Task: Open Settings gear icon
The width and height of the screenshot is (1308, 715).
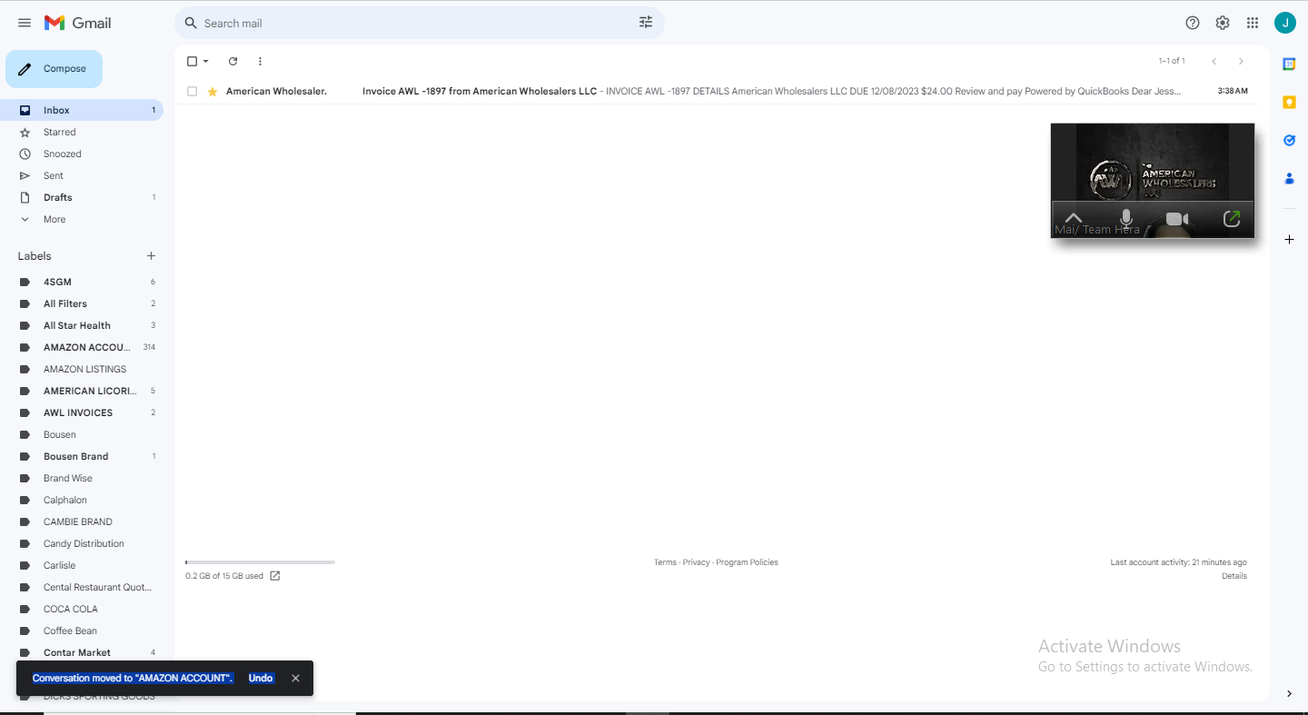Action: coord(1223,23)
